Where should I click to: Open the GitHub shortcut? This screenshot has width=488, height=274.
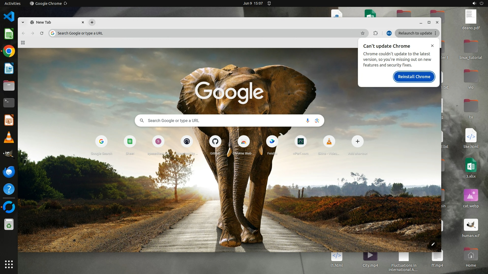pyautogui.click(x=215, y=142)
